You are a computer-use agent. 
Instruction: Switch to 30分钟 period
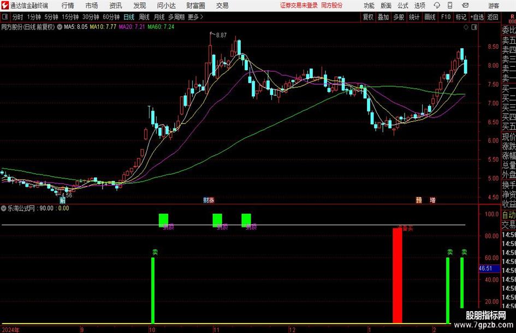pos(91,17)
